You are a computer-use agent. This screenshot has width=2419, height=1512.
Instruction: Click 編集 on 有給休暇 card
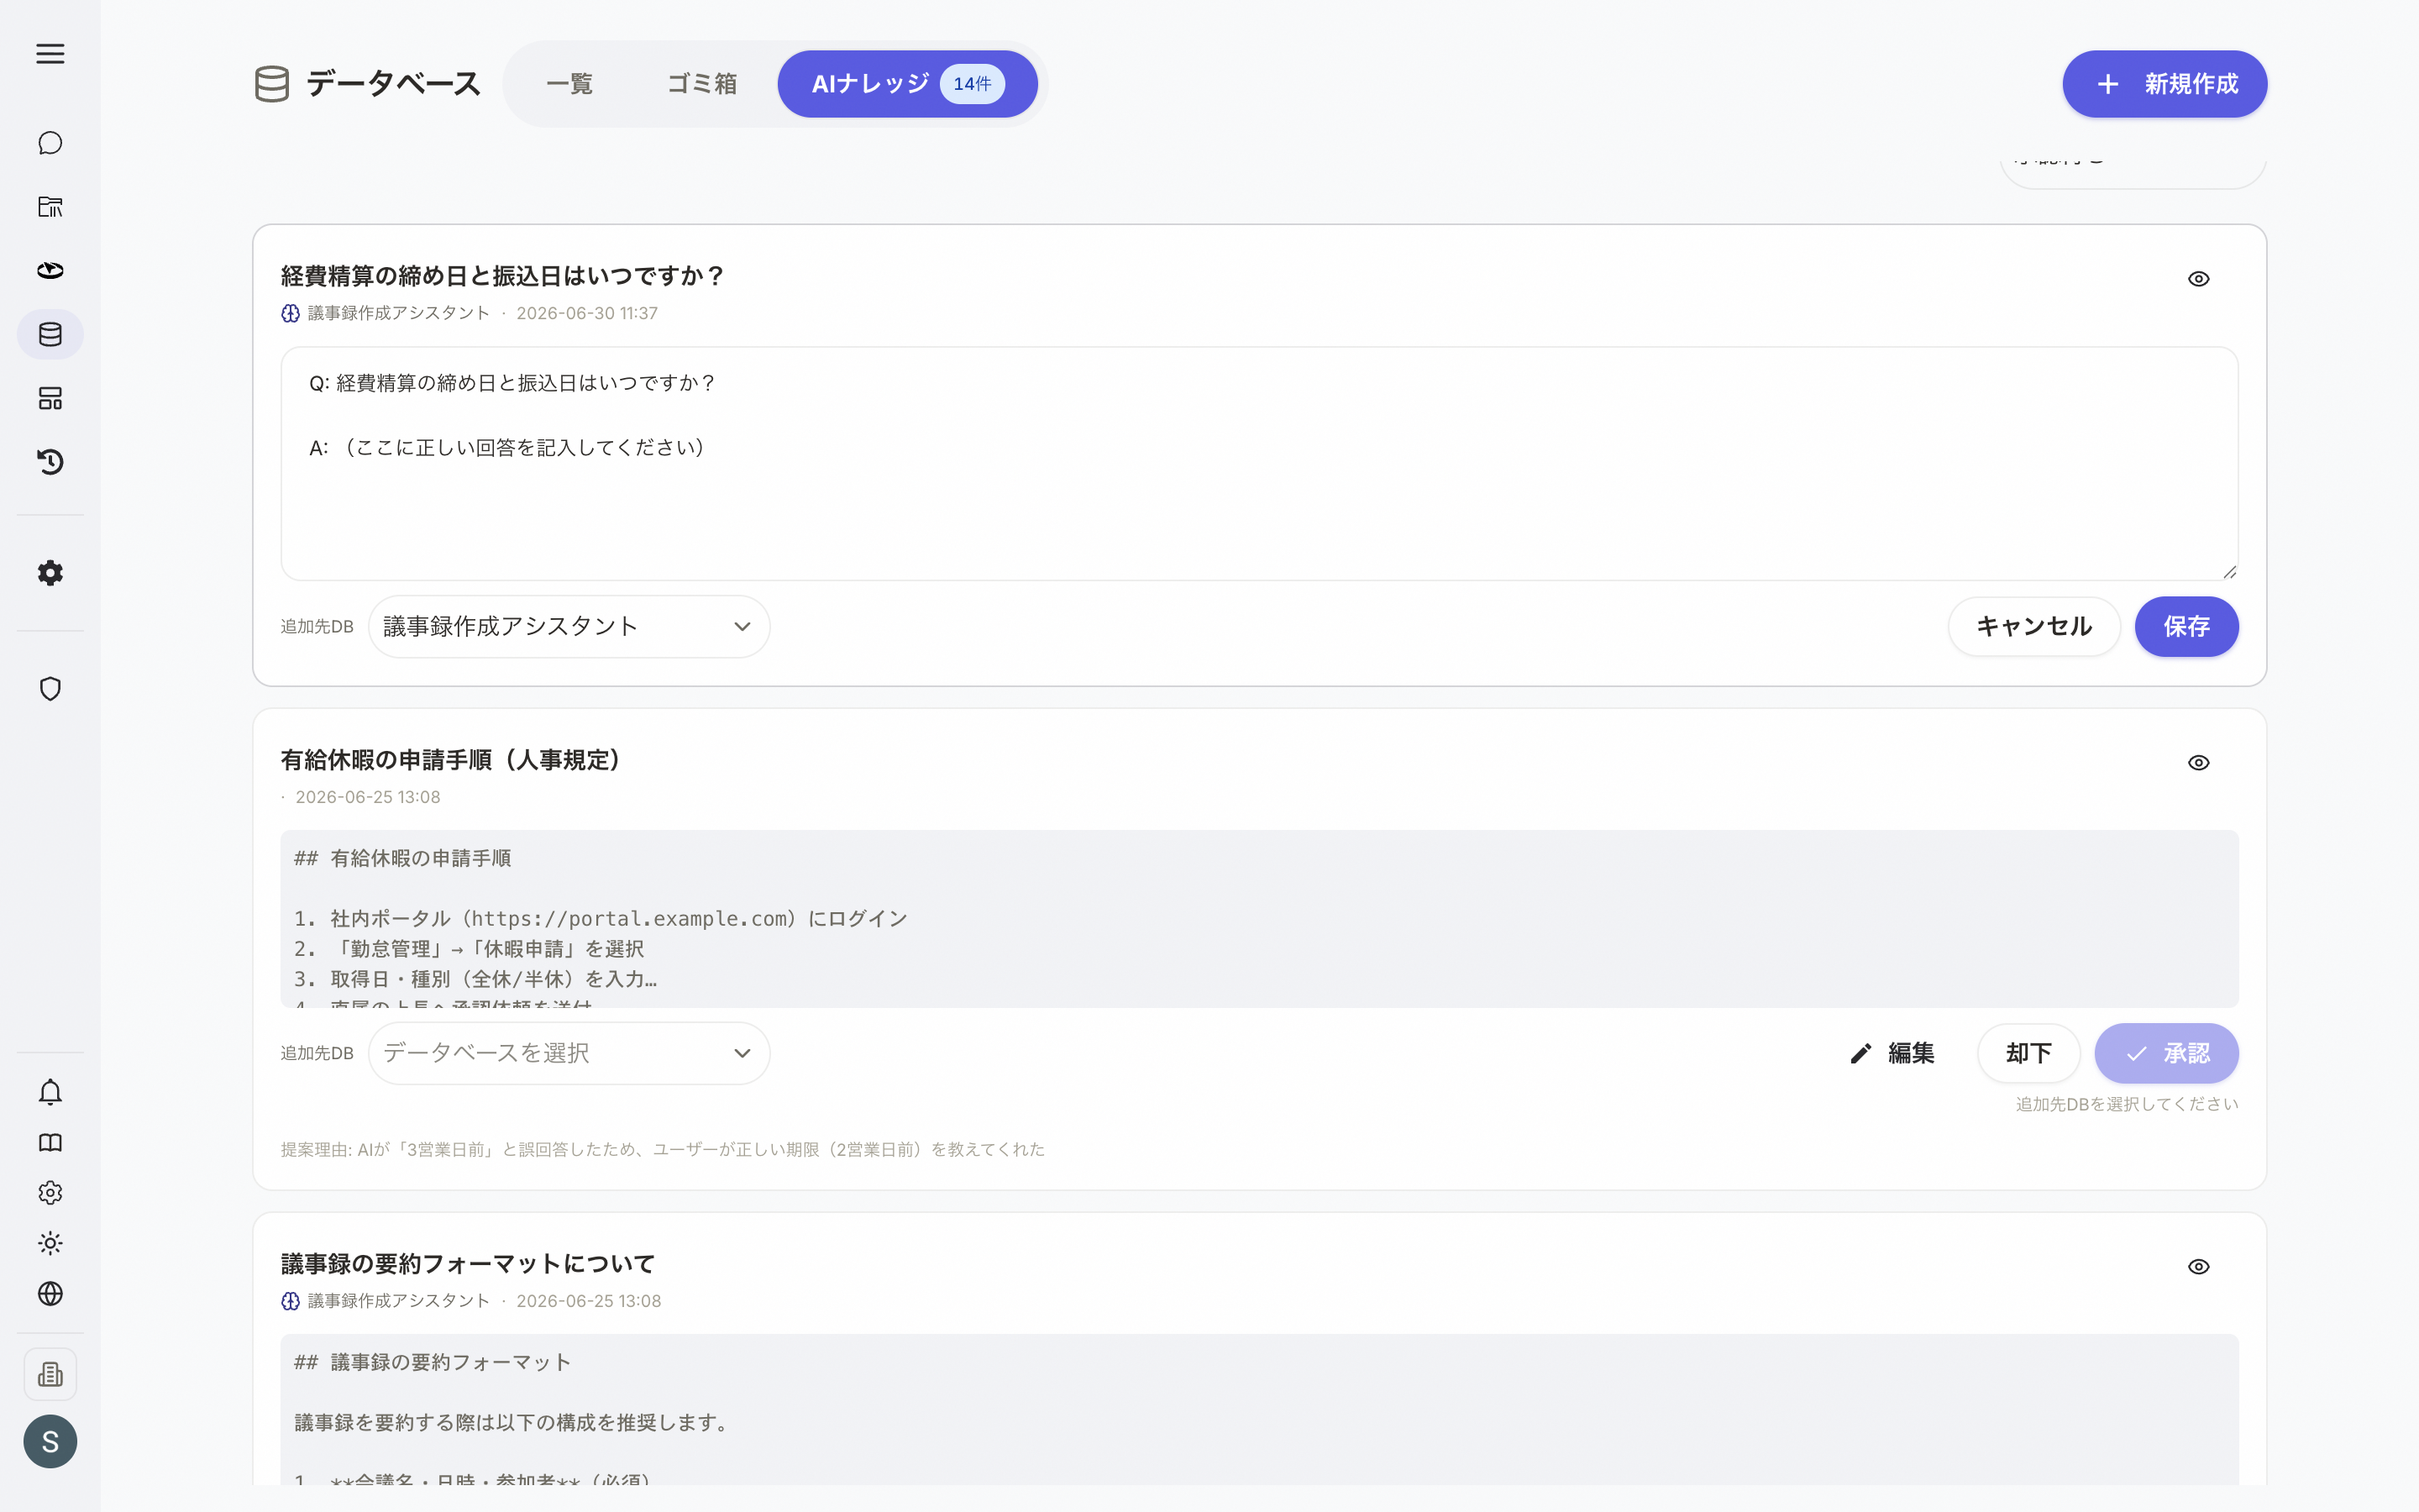1892,1053
